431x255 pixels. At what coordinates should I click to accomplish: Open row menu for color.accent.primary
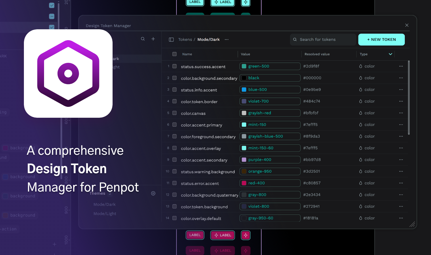click(x=401, y=125)
